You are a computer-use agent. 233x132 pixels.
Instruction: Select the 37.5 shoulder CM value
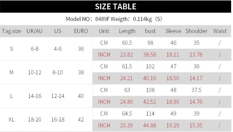click(x=196, y=90)
